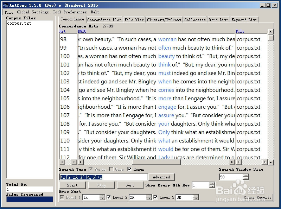Switch to the File View tab

(134, 20)
